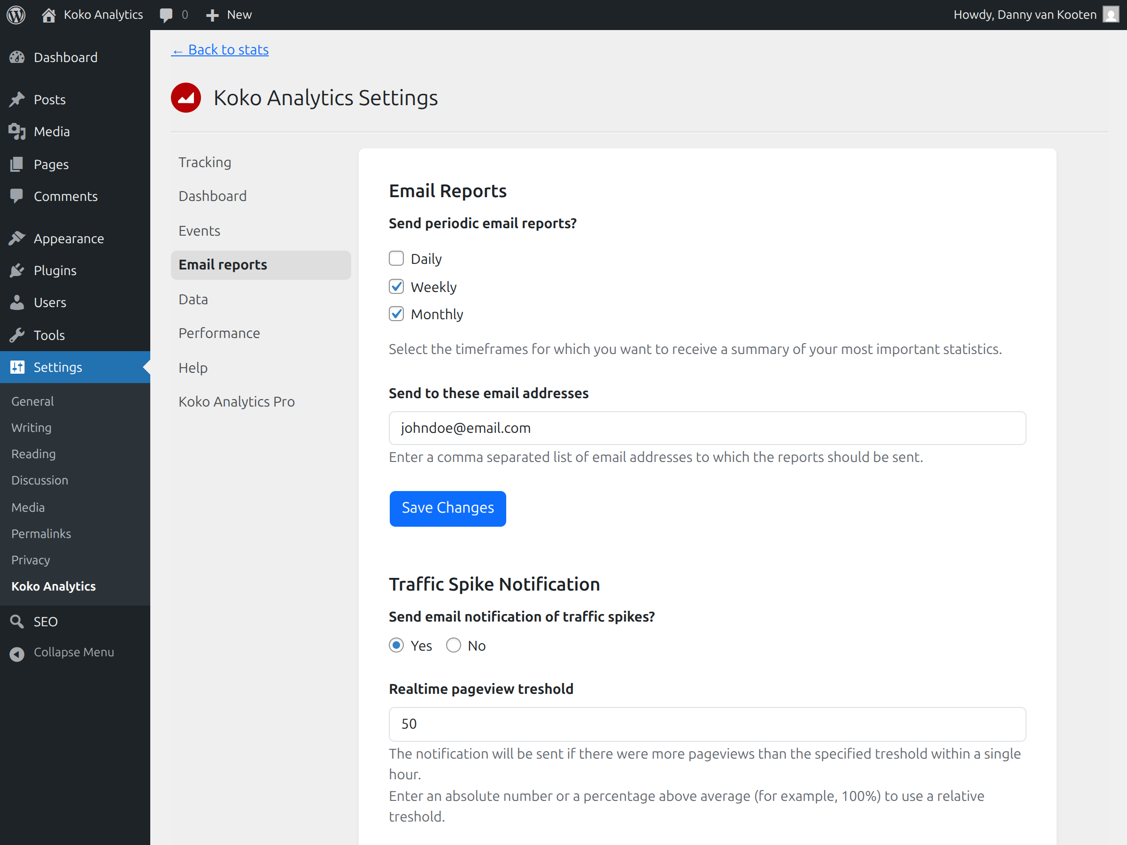Enable the Daily email reports checkbox
The width and height of the screenshot is (1127, 845).
396,258
